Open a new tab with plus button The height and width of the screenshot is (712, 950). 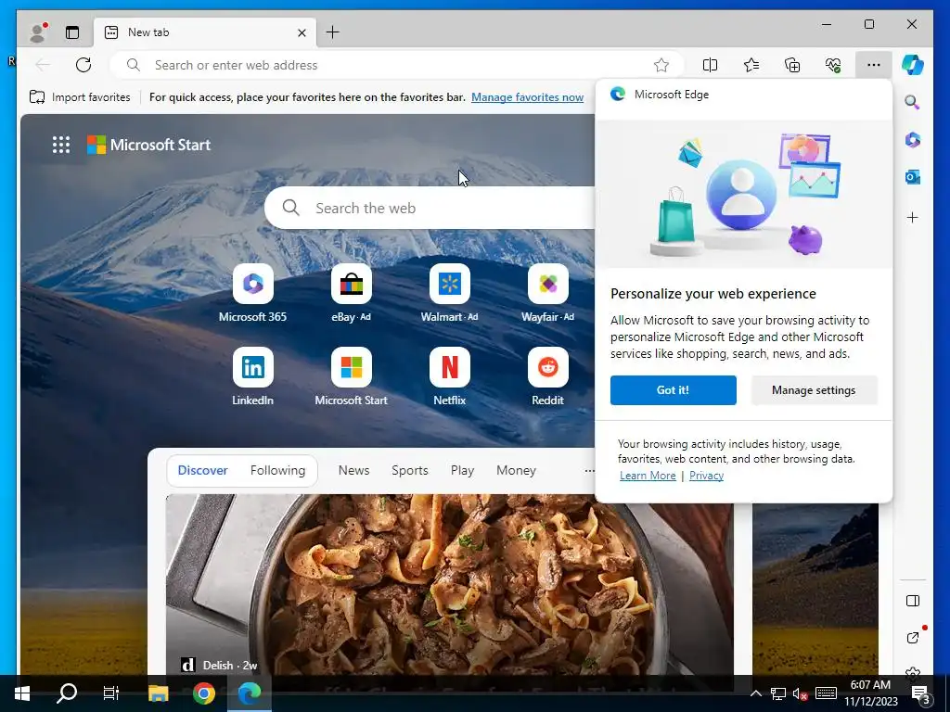click(333, 32)
